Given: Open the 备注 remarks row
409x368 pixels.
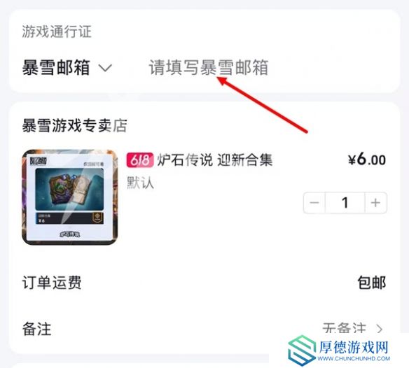Looking at the screenshot, I should (x=204, y=329).
